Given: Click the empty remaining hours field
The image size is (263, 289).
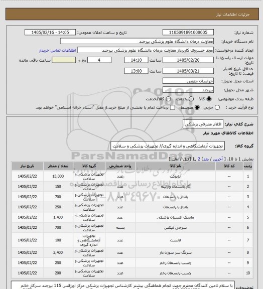Looking at the screenshot, I should click(x=64, y=60).
